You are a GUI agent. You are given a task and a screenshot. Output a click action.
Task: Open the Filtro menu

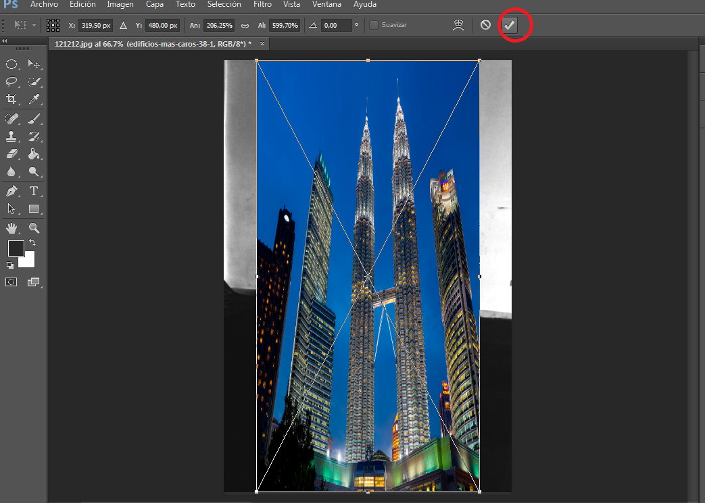[x=262, y=5]
